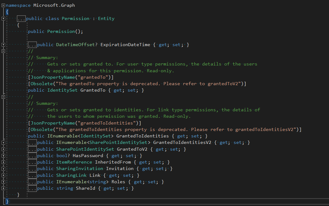Viewport: 329px width, 206px height.
Task: Click comment line '& applications for this permission'
Action: coord(101,71)
